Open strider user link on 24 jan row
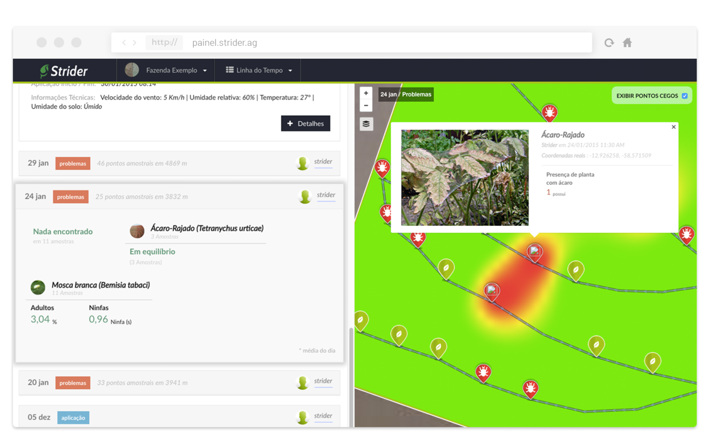This screenshot has height=444, width=707. tap(326, 195)
